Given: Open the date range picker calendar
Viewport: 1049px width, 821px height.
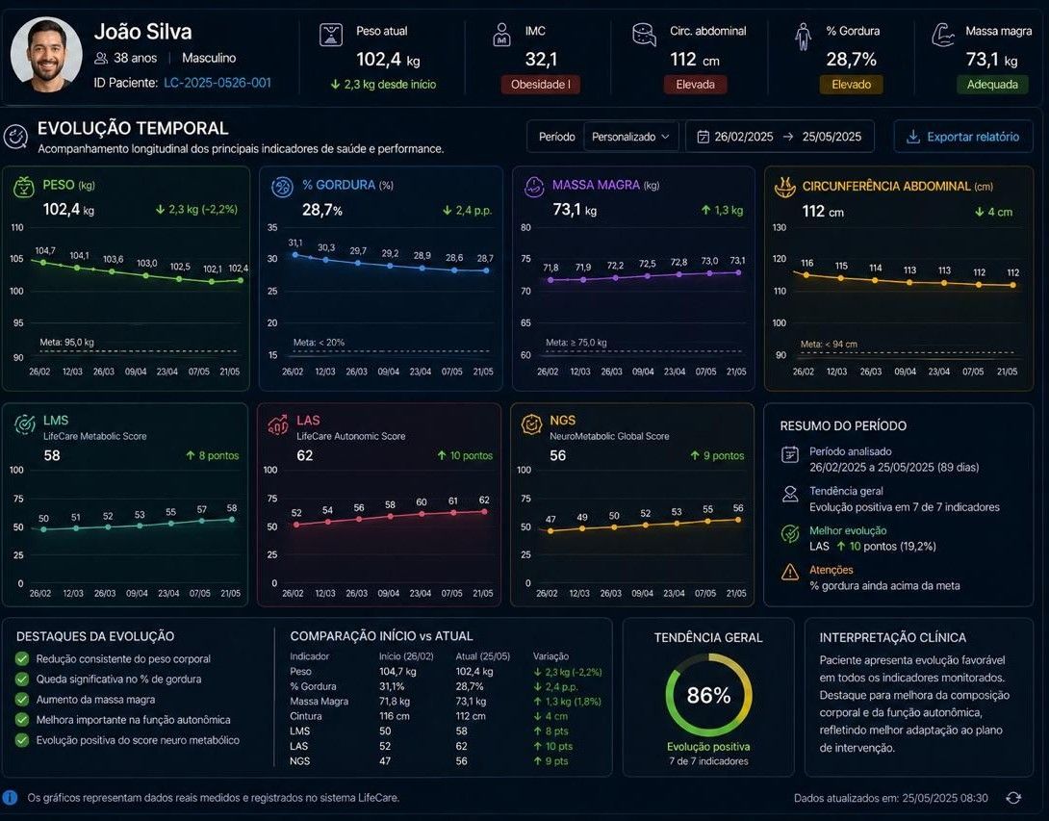Looking at the screenshot, I should click(780, 137).
